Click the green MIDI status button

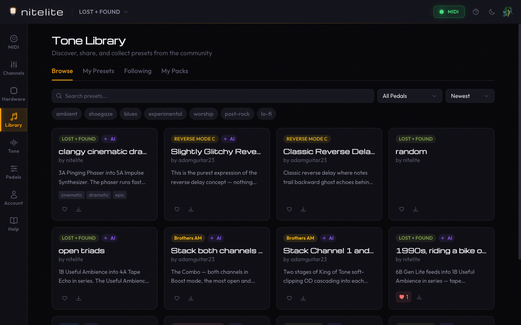point(449,12)
